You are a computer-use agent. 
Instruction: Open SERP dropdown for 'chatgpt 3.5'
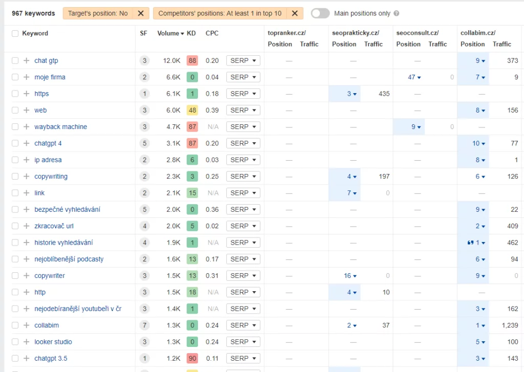(243, 358)
